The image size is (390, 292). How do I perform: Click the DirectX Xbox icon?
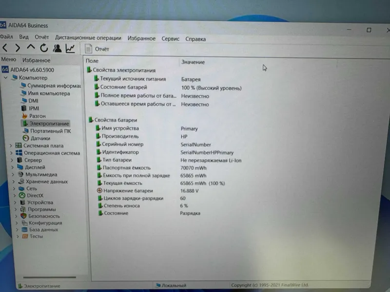22,196
